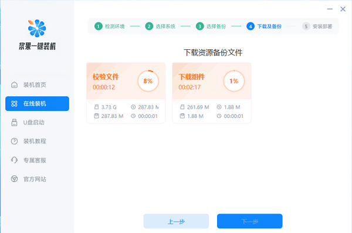Click the 选择备份 step label
Screen dimensions: 352x233
216,26
